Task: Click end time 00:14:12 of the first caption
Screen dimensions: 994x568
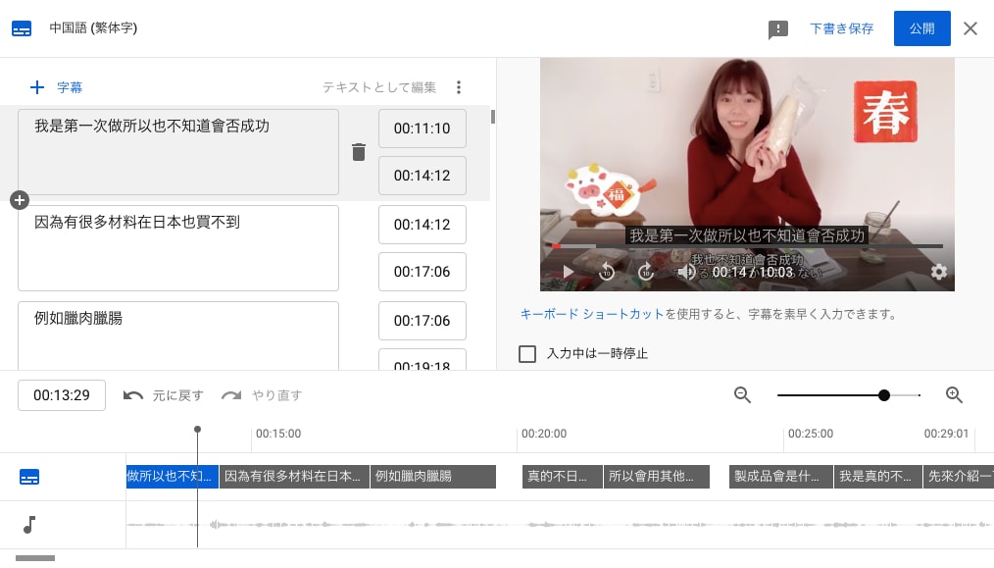Action: [422, 176]
